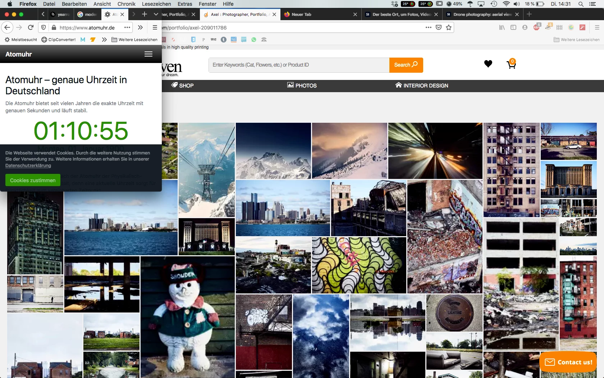Open the Adblock Plus extension

point(536,27)
